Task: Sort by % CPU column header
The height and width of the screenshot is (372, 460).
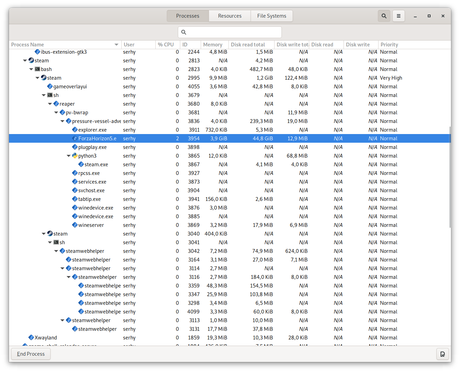Action: 168,45
